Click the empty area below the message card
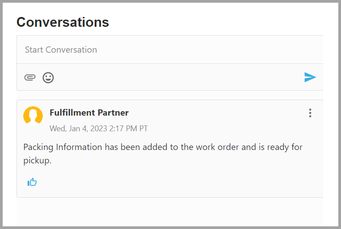This screenshot has width=341, height=229. pyautogui.click(x=170, y=212)
